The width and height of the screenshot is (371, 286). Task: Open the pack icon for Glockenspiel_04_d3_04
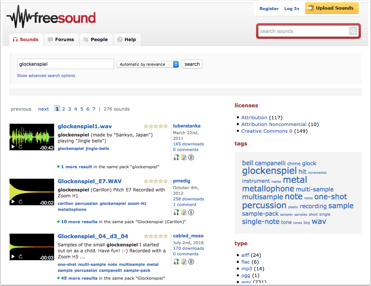(x=184, y=262)
